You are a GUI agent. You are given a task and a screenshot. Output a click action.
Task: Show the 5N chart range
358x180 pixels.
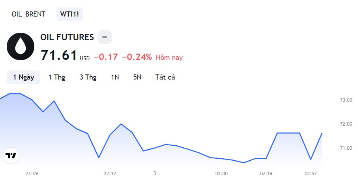[x=137, y=77]
